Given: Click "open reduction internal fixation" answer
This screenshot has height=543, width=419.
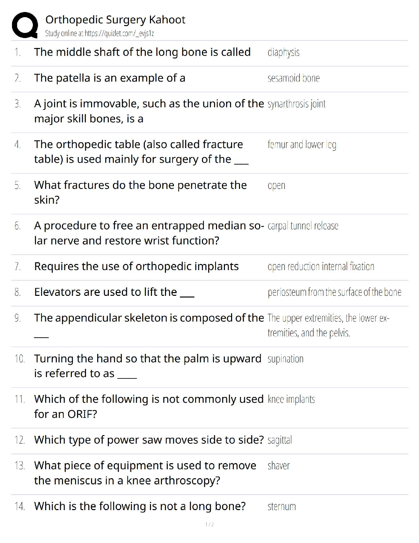Looking at the screenshot, I should (321, 267).
